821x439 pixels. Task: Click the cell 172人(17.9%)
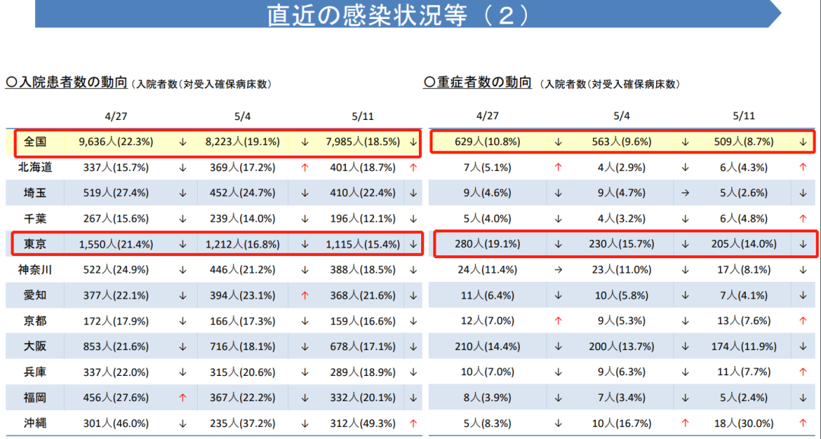[x=116, y=321]
